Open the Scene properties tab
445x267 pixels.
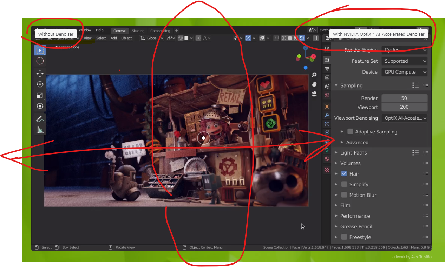click(x=327, y=86)
